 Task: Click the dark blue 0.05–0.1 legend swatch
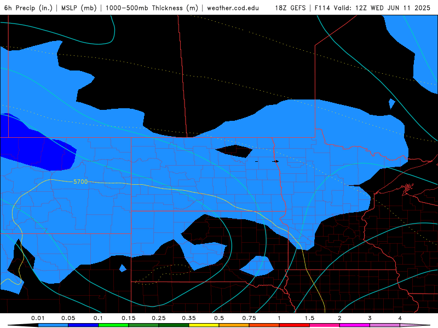[83, 325]
